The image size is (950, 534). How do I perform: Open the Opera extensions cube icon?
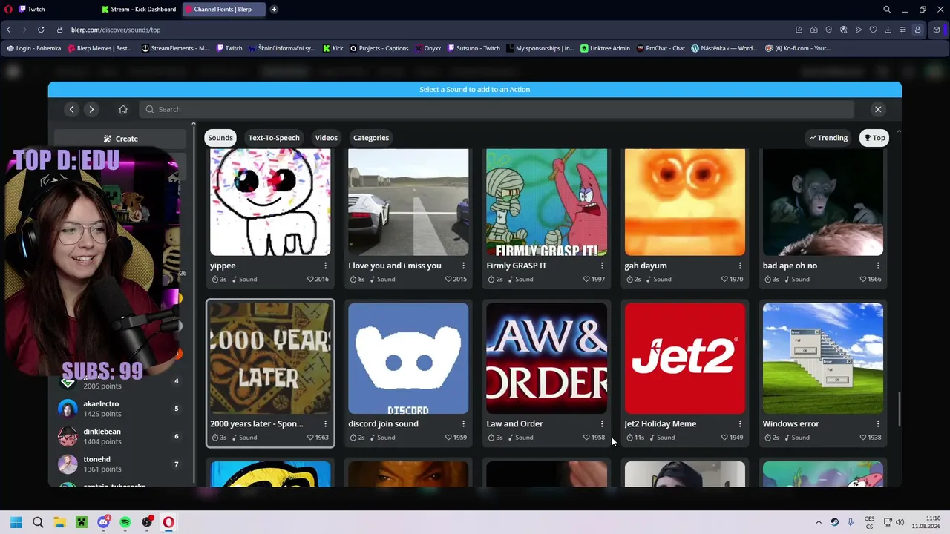[937, 30]
